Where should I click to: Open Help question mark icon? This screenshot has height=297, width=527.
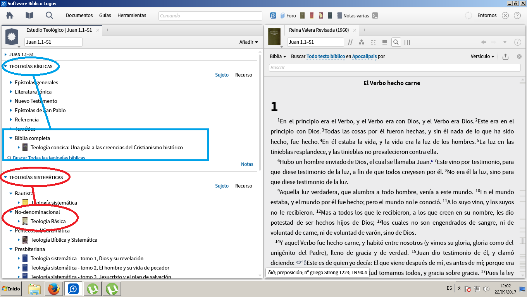tap(517, 15)
